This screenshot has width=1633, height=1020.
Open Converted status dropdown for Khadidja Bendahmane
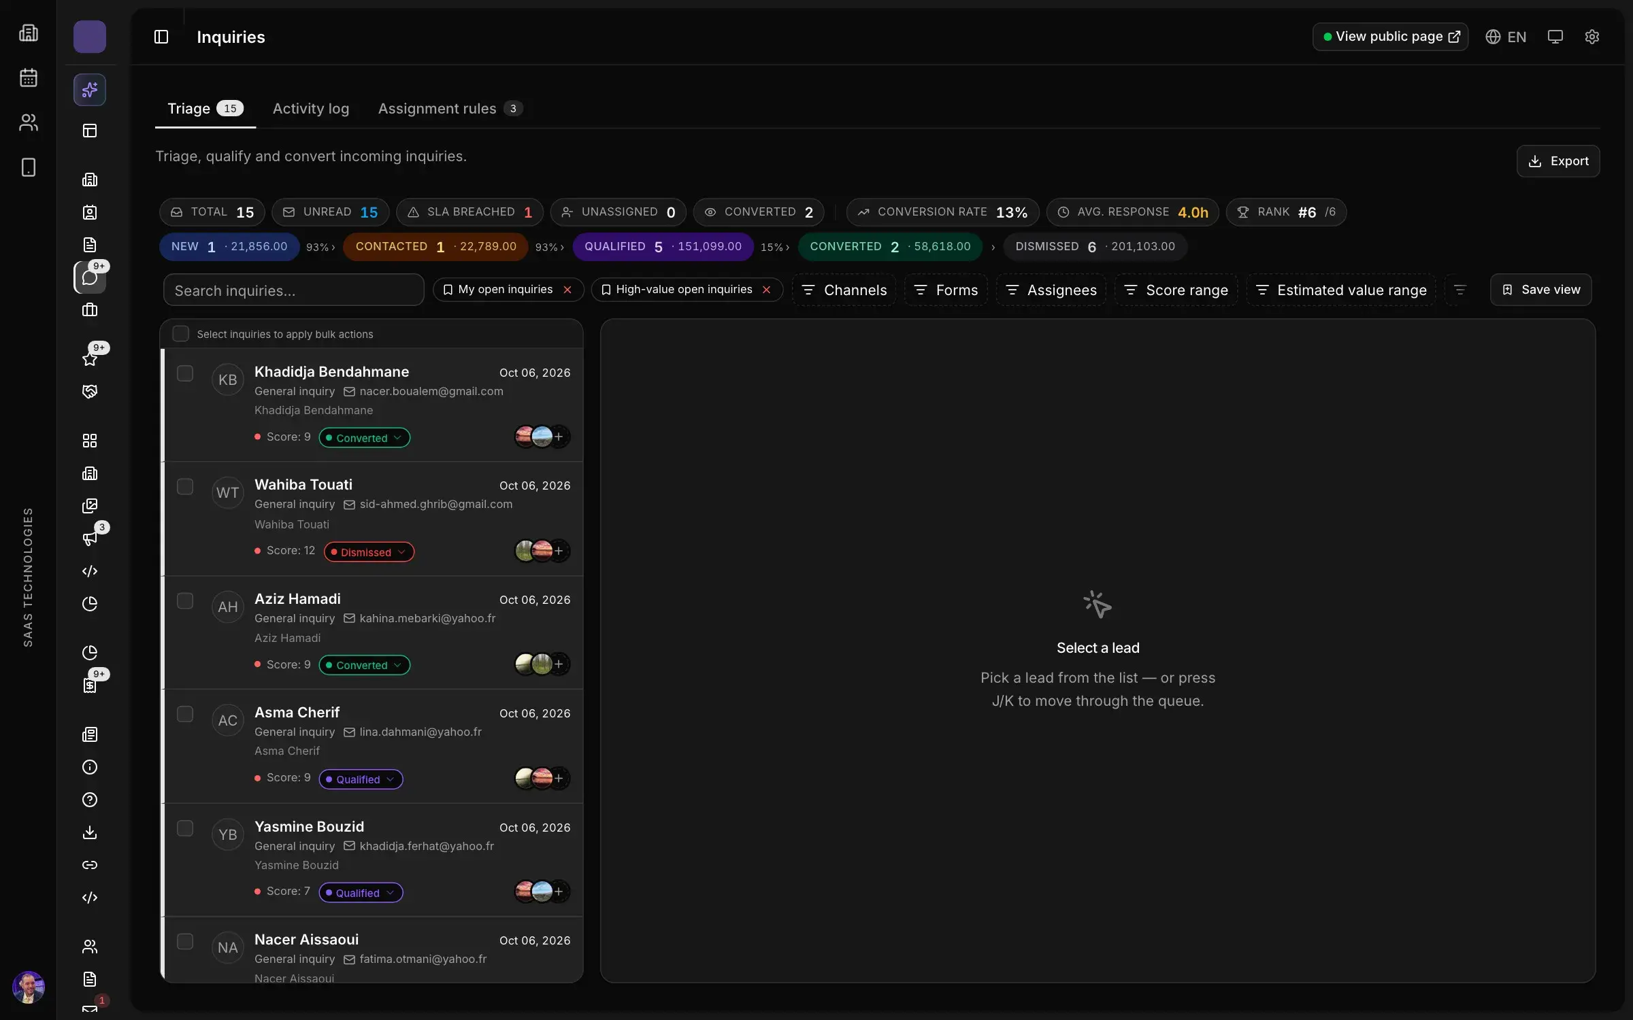tap(365, 438)
